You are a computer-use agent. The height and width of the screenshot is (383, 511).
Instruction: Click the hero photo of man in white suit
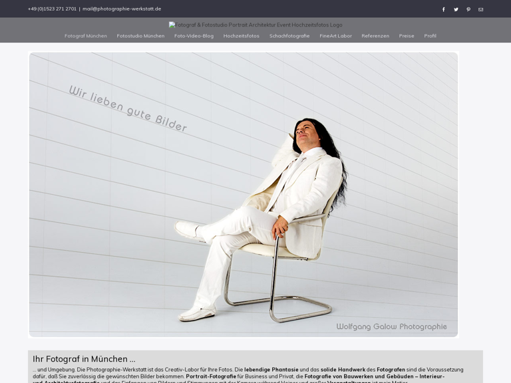pyautogui.click(x=244, y=194)
